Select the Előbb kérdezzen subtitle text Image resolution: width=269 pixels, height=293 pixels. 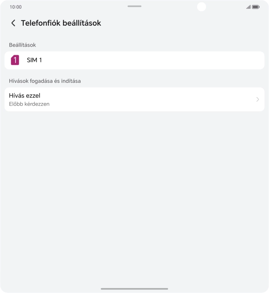pos(29,104)
